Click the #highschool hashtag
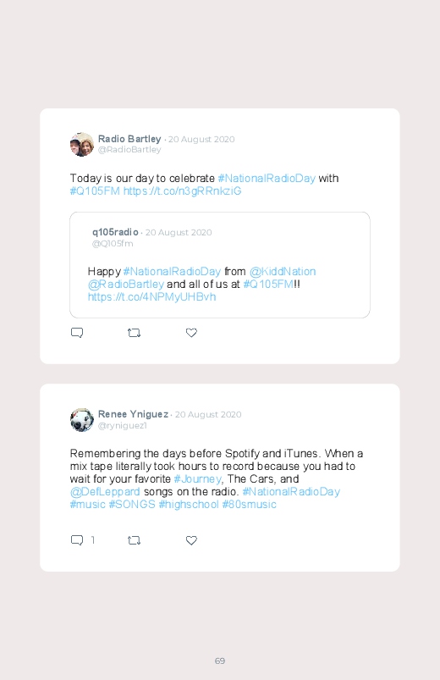Screen dimensions: 440x680 [189, 505]
